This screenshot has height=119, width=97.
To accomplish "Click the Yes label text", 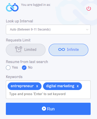I will point(15,67).
